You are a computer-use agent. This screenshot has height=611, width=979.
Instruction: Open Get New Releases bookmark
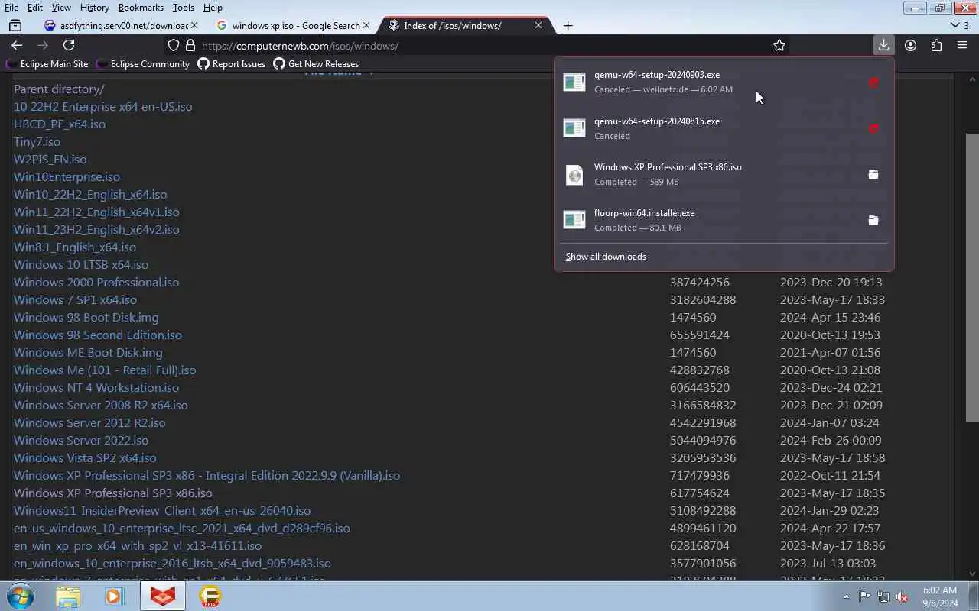click(316, 64)
